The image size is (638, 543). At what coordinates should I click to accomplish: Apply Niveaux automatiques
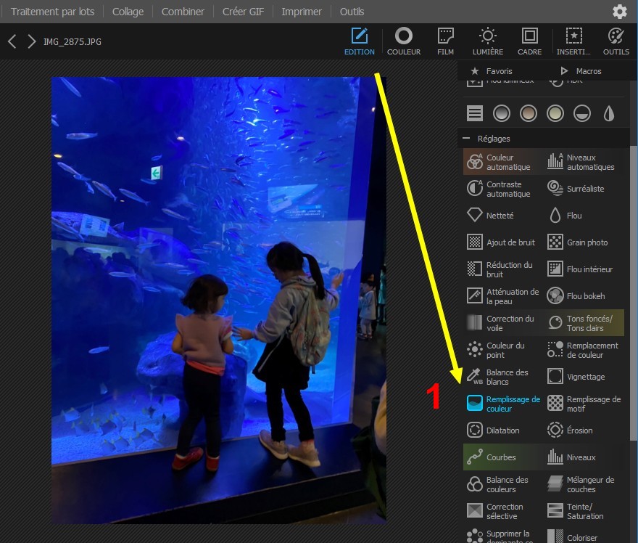583,162
